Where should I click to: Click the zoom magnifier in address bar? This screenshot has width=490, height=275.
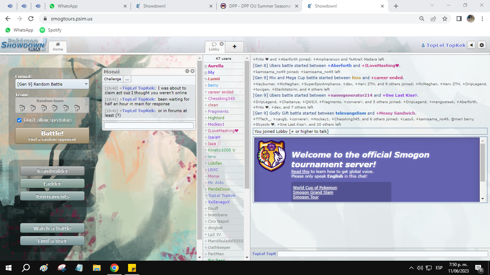[x=422, y=19]
